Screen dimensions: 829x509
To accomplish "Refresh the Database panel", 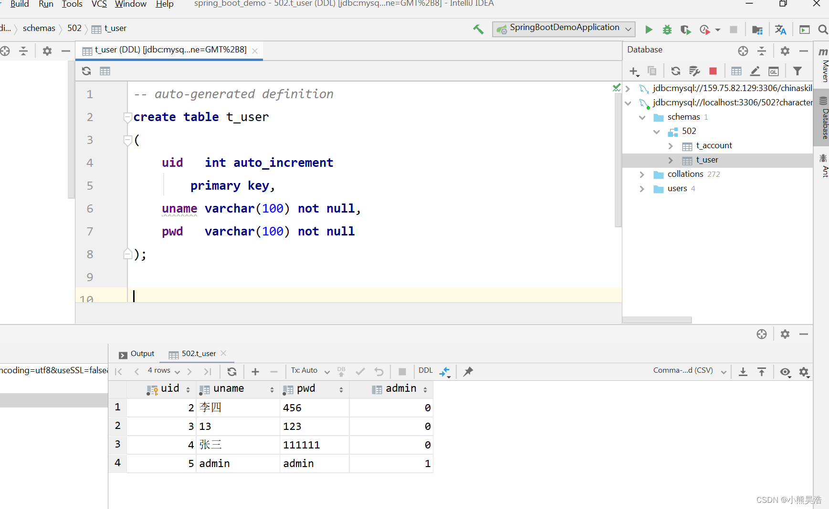I will pyautogui.click(x=676, y=71).
